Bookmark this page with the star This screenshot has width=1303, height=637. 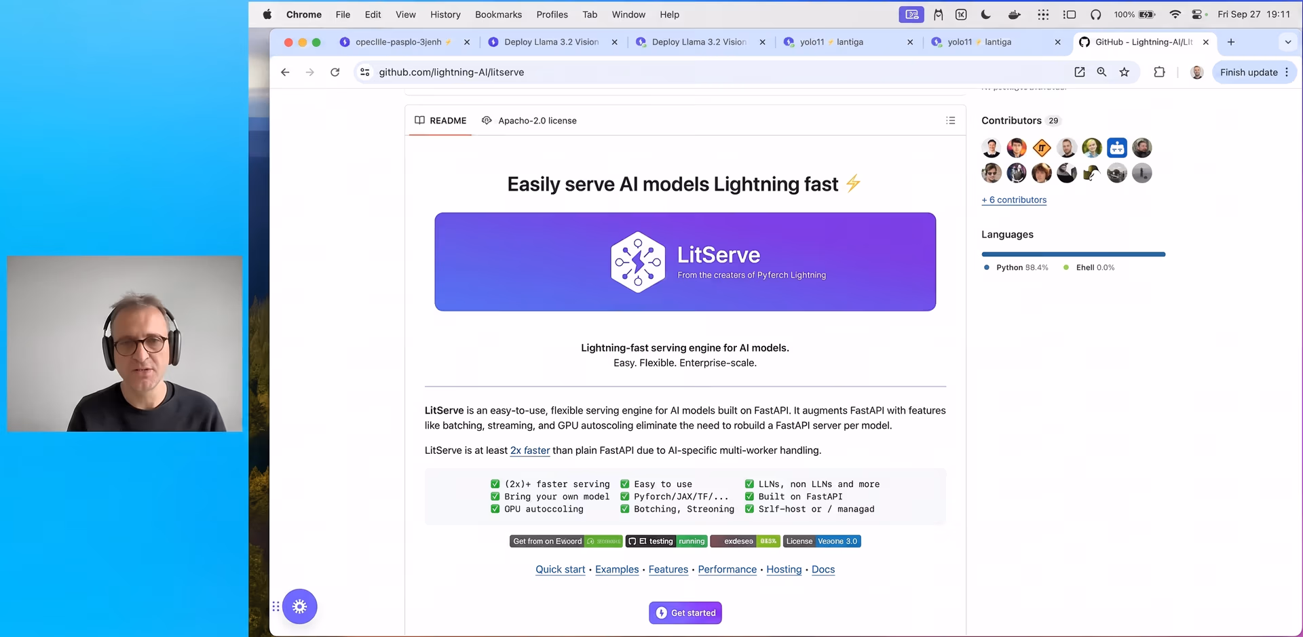click(x=1125, y=72)
